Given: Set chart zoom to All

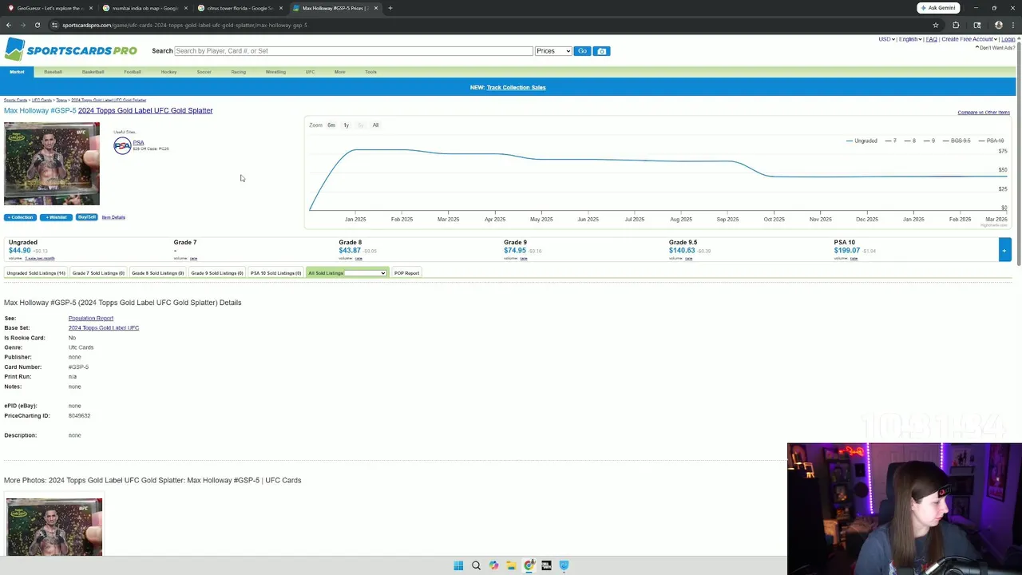Looking at the screenshot, I should point(375,125).
